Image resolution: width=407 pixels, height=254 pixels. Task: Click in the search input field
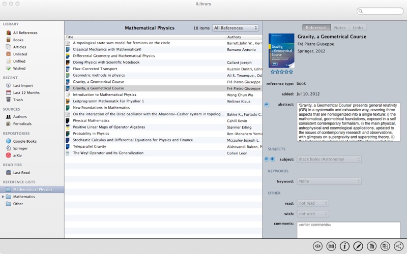[x=380, y=11]
